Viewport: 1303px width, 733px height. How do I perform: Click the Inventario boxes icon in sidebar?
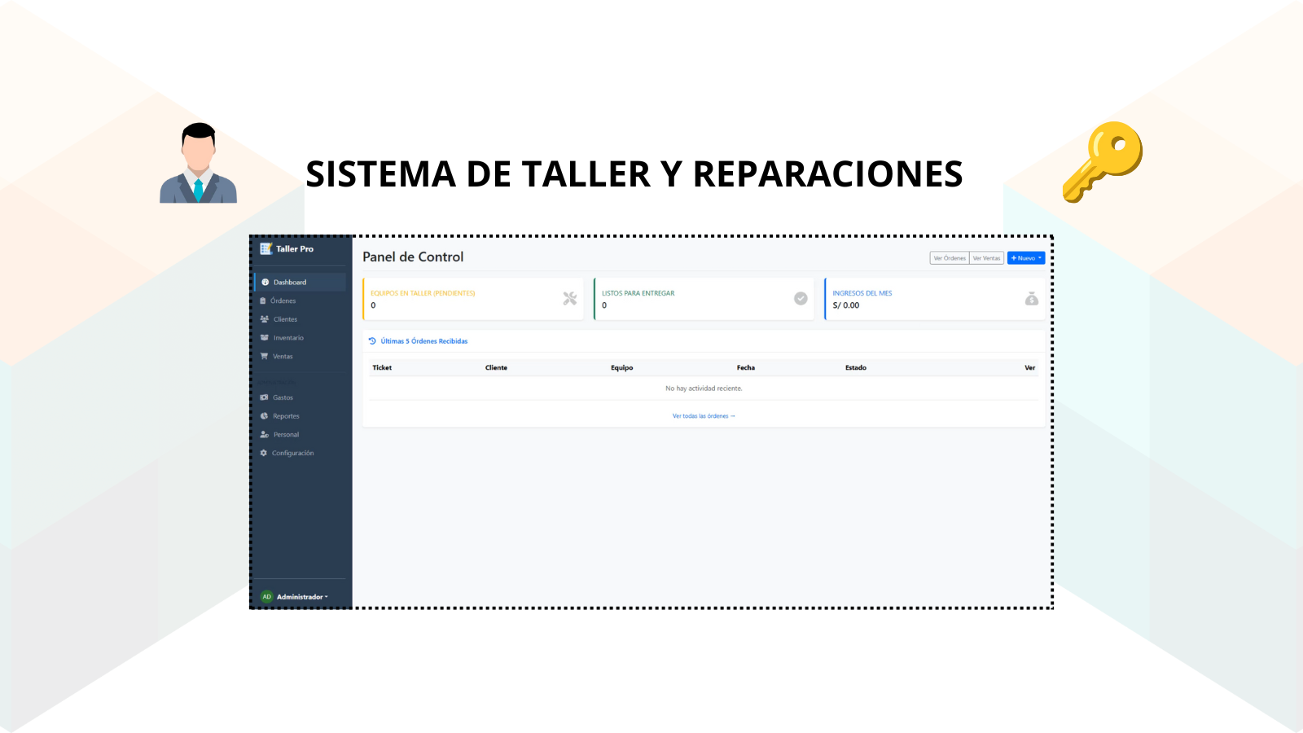point(265,338)
